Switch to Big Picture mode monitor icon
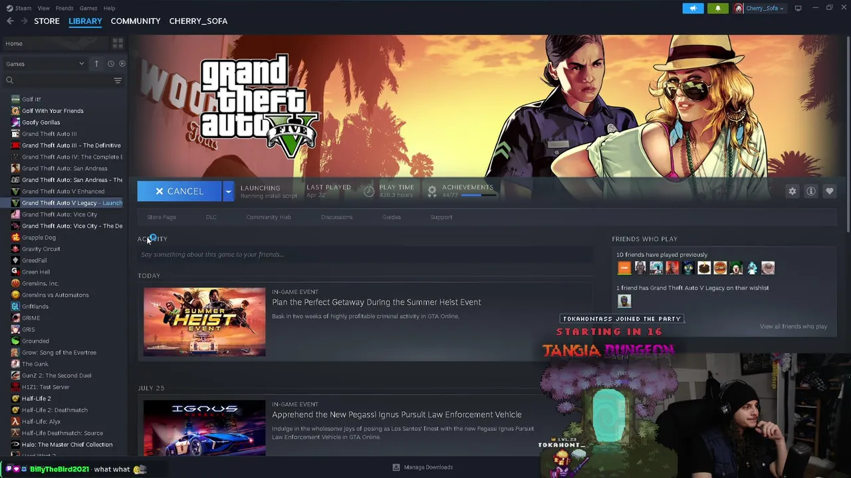The image size is (851, 478). [798, 8]
